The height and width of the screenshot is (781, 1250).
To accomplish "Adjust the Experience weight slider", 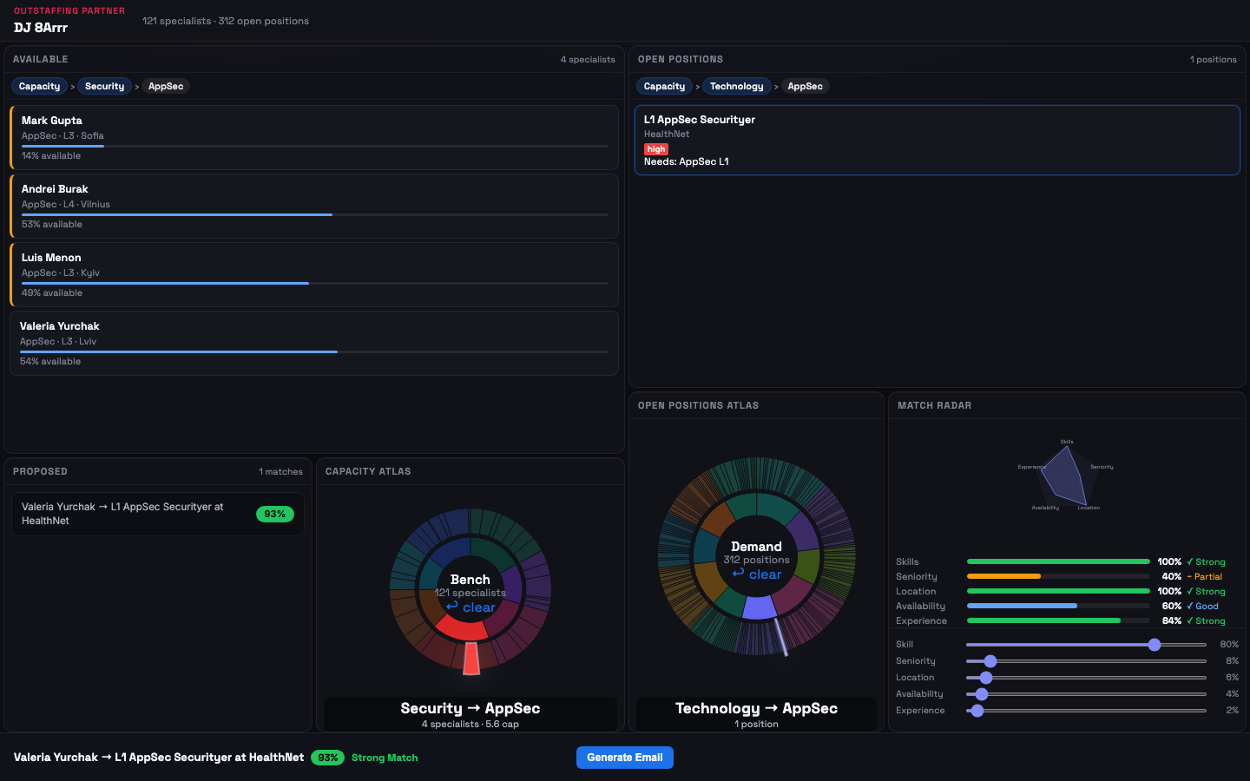I will tap(1086, 711).
